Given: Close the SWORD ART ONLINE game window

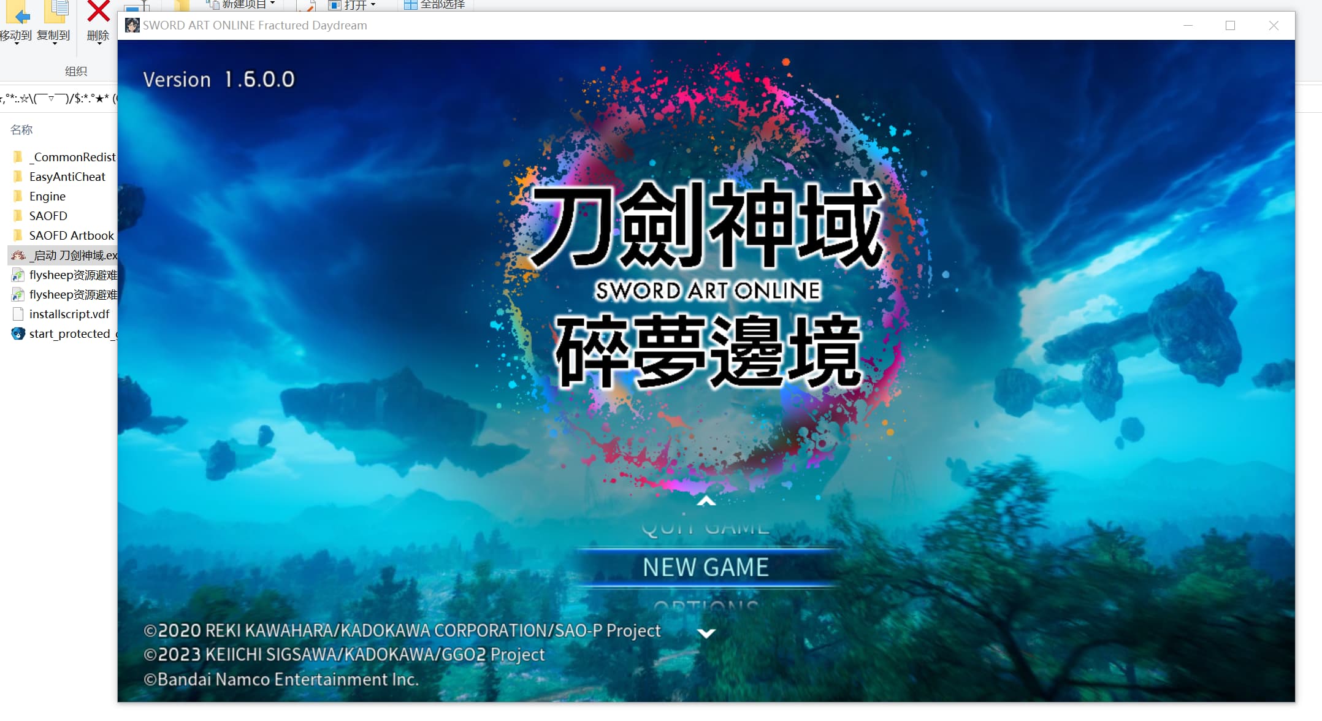Looking at the screenshot, I should coord(1274,25).
